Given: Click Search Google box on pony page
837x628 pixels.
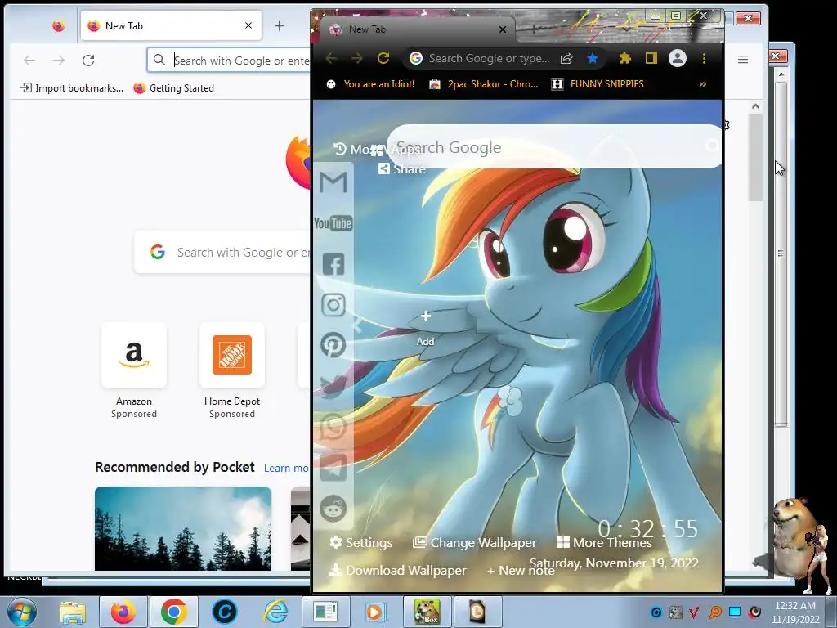Looking at the screenshot, I should 555,147.
